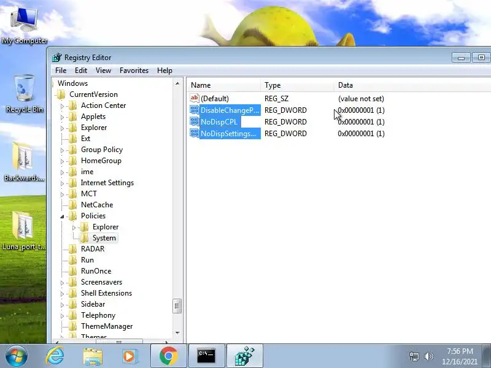Sort values by the Data column
The image size is (491, 368).
click(412, 85)
